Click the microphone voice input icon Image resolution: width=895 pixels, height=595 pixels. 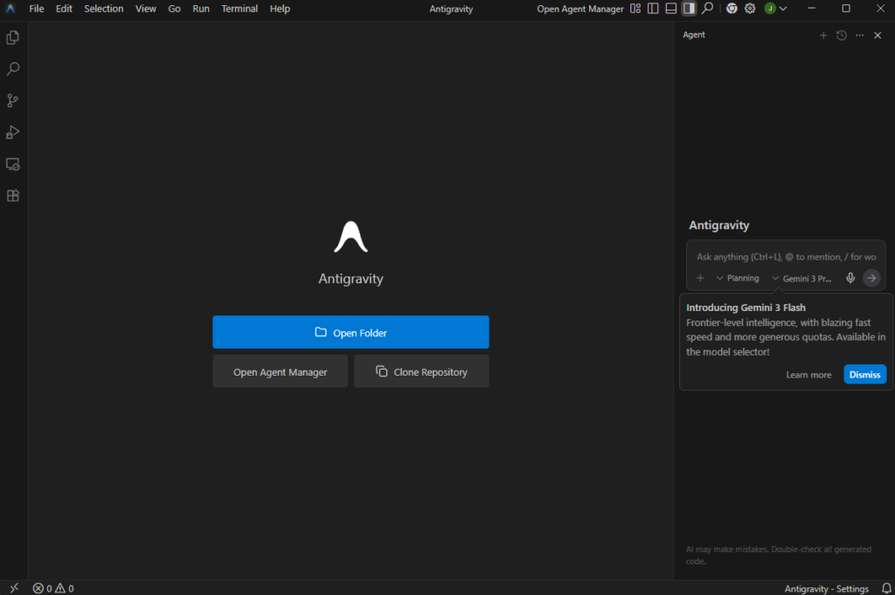850,278
